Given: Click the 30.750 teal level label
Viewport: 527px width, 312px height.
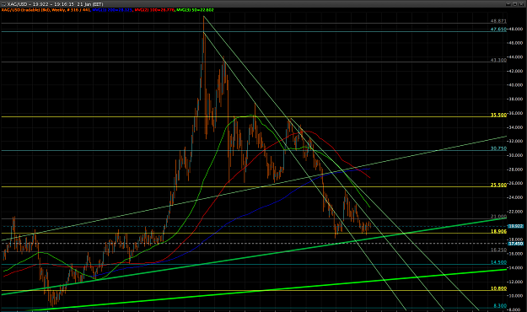Looking at the screenshot, I should [498, 148].
